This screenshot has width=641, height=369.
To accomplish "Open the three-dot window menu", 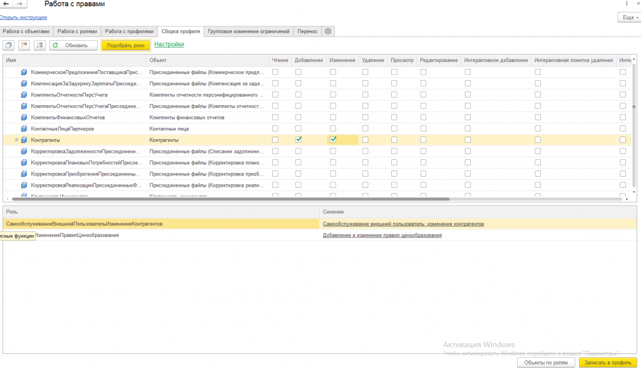I will tap(627, 4).
